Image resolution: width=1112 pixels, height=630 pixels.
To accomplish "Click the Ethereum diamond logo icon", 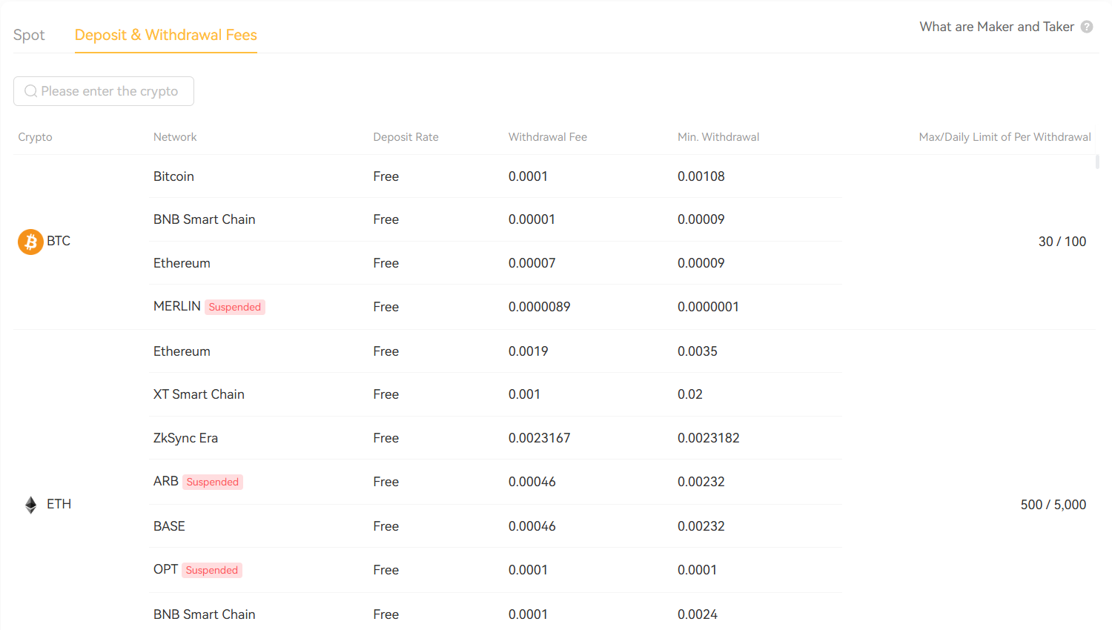I will pyautogui.click(x=30, y=505).
